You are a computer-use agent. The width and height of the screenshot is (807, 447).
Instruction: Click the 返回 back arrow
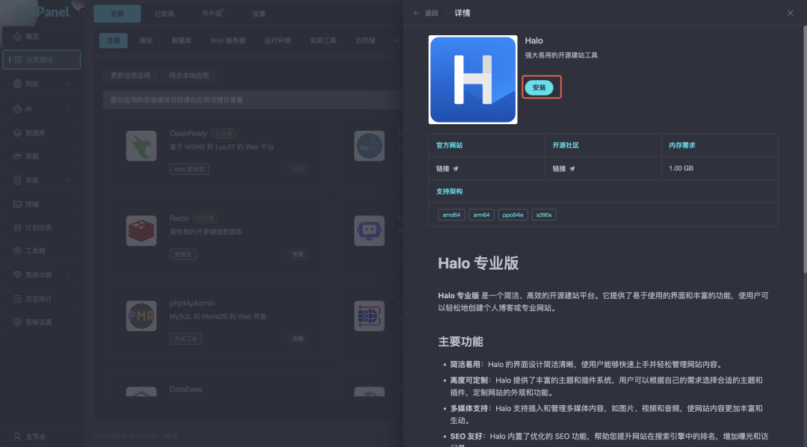416,13
